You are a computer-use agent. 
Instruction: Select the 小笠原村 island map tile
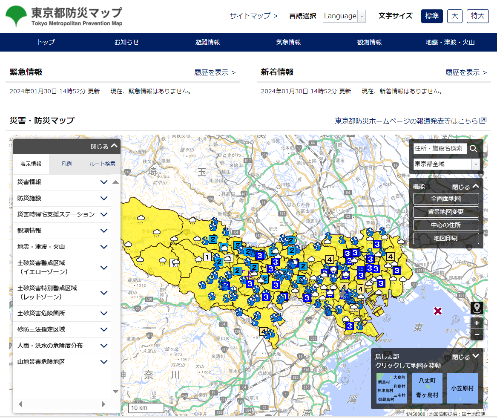(462, 388)
